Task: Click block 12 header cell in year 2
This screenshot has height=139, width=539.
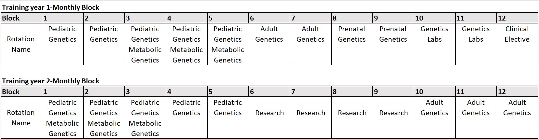Action: click(517, 92)
